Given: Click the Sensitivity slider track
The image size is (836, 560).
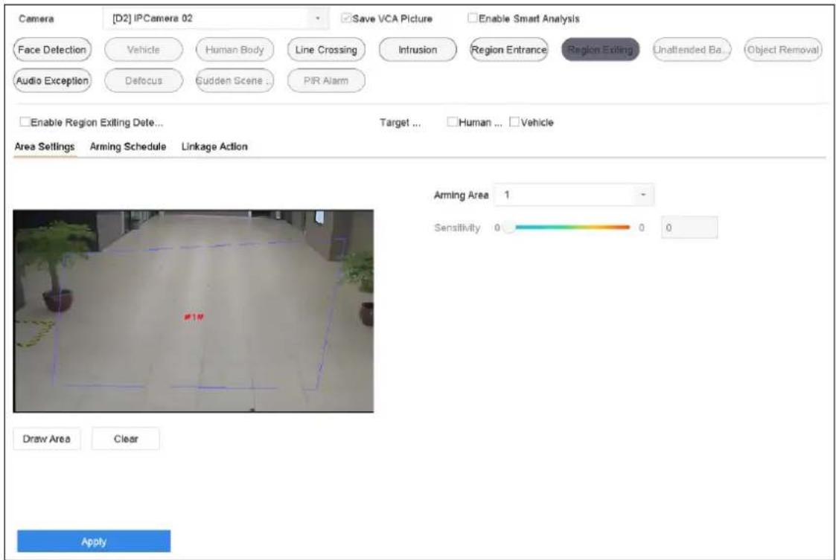Looking at the screenshot, I should [567, 228].
